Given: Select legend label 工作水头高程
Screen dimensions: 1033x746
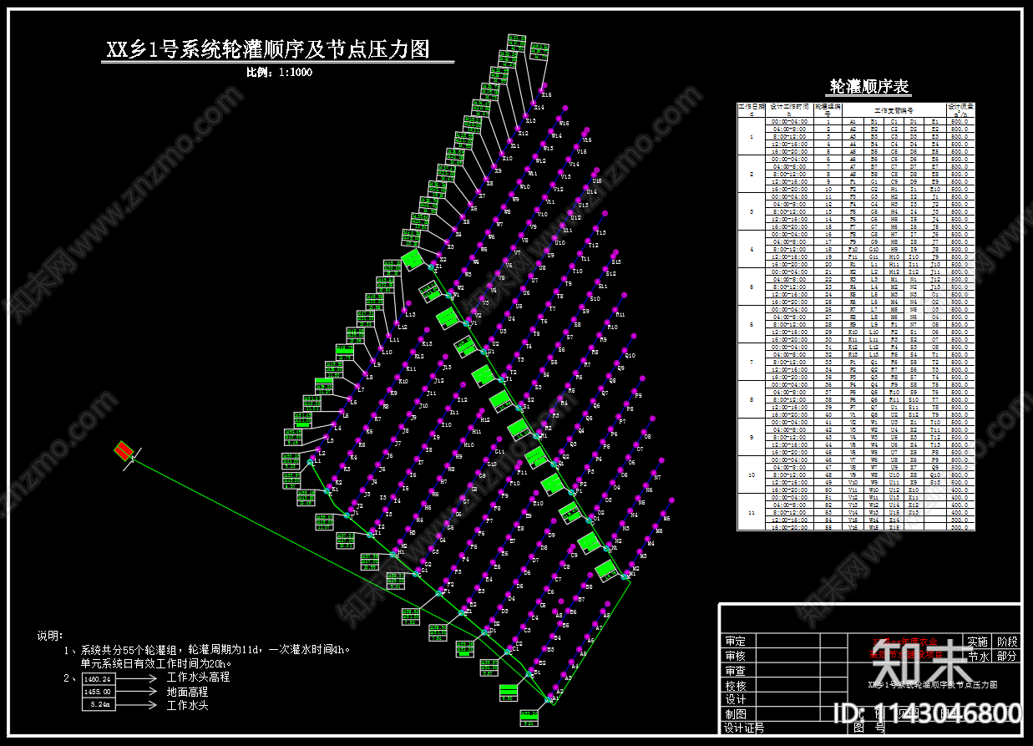Looking at the screenshot, I should tap(198, 677).
